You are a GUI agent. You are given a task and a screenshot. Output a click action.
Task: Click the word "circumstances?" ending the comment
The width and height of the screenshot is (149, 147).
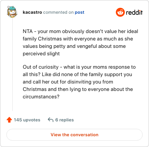coord(41,97)
